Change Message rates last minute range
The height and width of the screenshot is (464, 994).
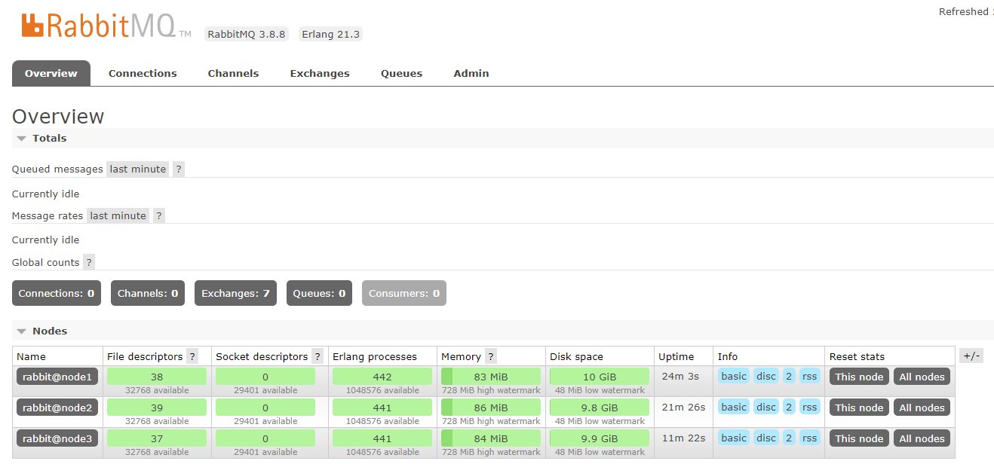point(118,216)
